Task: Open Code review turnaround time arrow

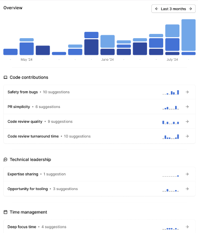Action: coord(187,136)
